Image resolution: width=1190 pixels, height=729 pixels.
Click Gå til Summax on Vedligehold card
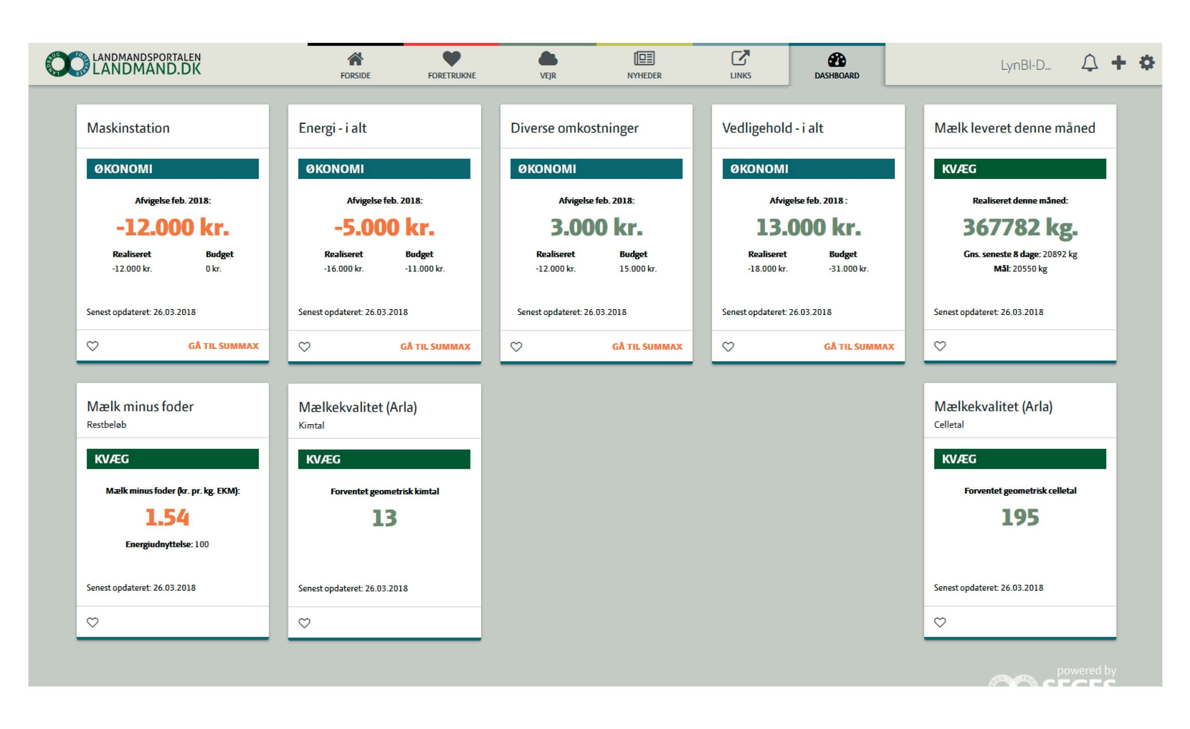tap(859, 347)
